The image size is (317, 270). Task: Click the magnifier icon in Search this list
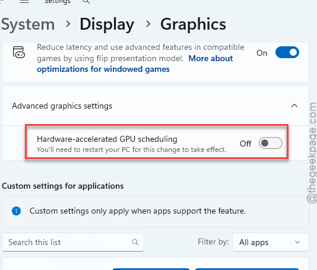click(x=135, y=242)
